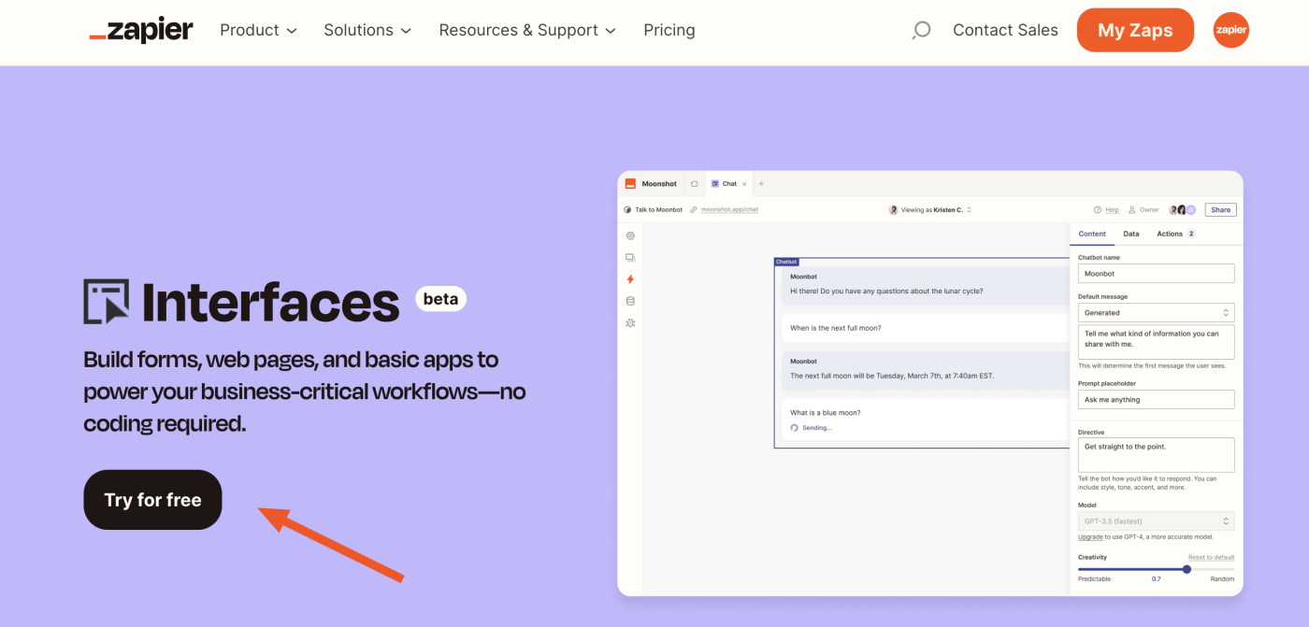
Task: Click the collaborator avatars group
Action: pyautogui.click(x=1182, y=209)
